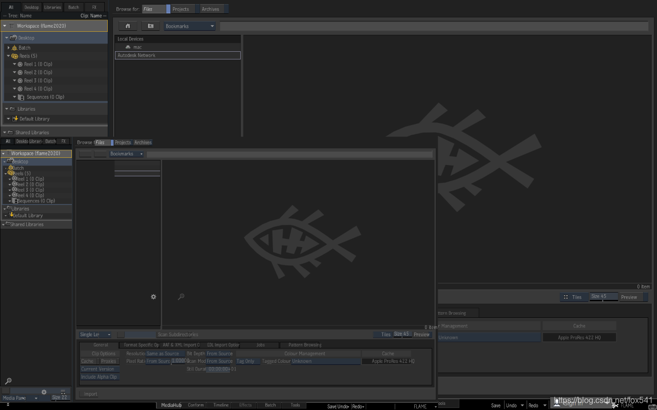Enable the Scan Subdirectories checkbox
This screenshot has height=410, width=657.
121,335
